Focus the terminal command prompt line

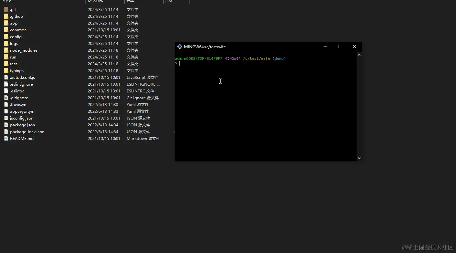coord(266,63)
